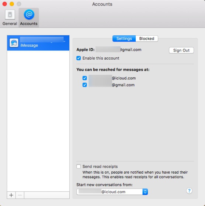The width and height of the screenshot is (205, 206).
Task: Uncheck the @gmail.com reachable address checkbox
Action: click(85, 85)
